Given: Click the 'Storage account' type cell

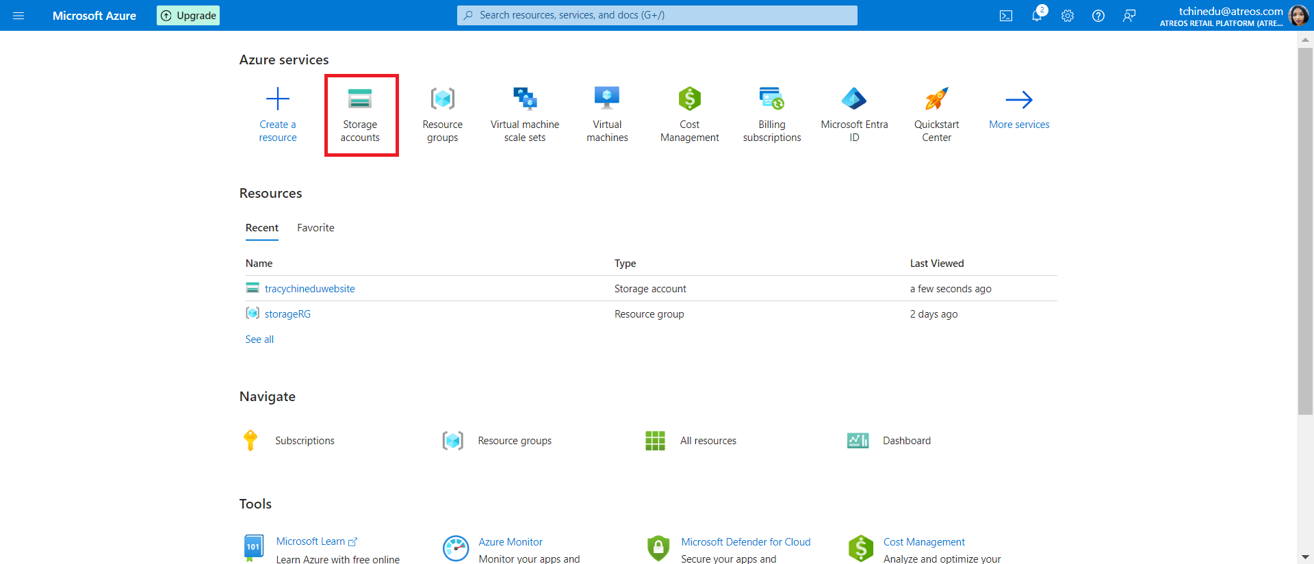Looking at the screenshot, I should pyautogui.click(x=650, y=289).
